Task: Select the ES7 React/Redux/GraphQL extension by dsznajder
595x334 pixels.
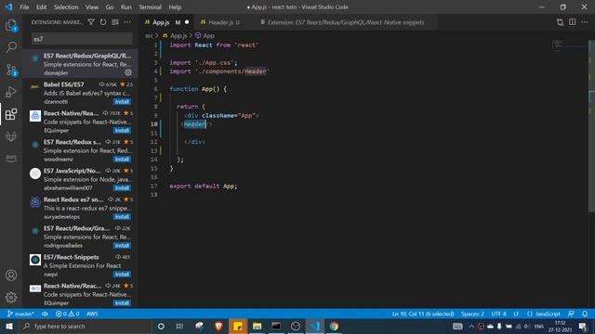Action: 80,64
